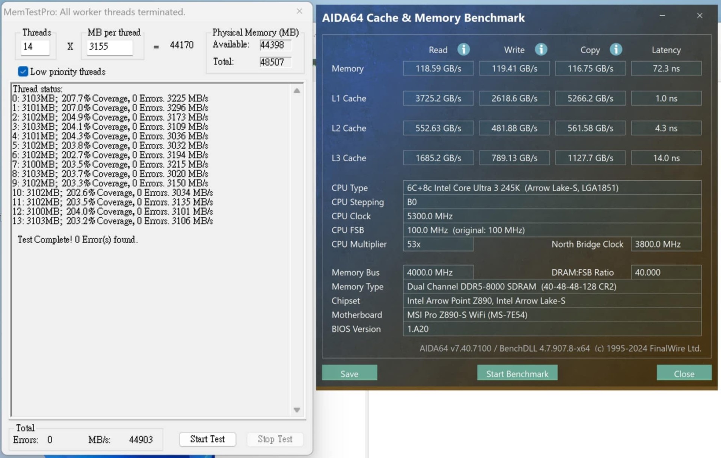The width and height of the screenshot is (721, 458).
Task: Click the Available physical memory field
Action: (275, 45)
